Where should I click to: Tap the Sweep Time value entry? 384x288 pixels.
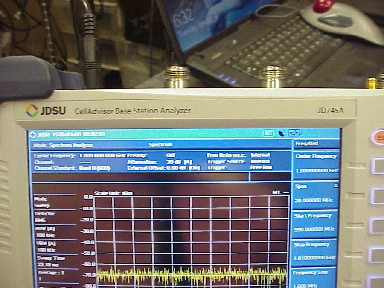click(x=57, y=261)
